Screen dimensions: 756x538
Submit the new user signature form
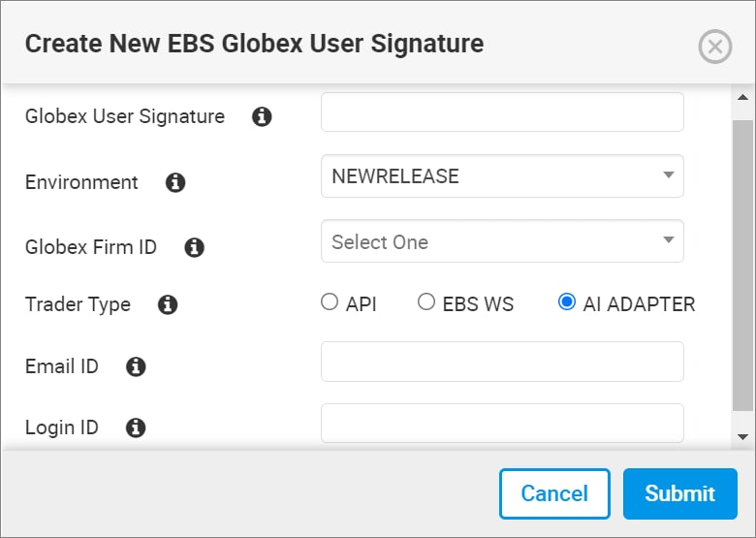coord(679,493)
